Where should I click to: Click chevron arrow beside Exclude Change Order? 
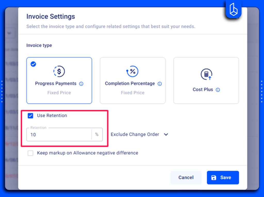(x=166, y=134)
